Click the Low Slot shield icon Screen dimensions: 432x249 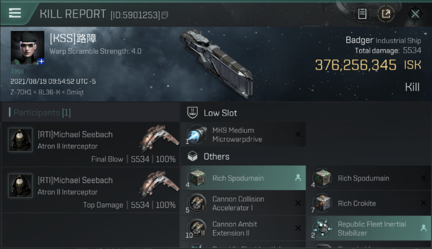click(x=193, y=113)
